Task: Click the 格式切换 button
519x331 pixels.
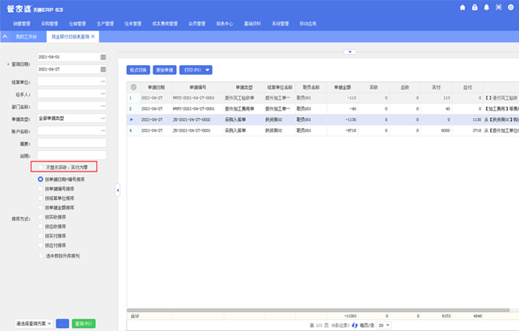Action: coord(138,70)
